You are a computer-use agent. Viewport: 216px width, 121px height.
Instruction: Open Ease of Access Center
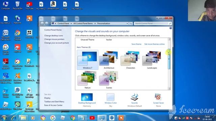[53, 105]
